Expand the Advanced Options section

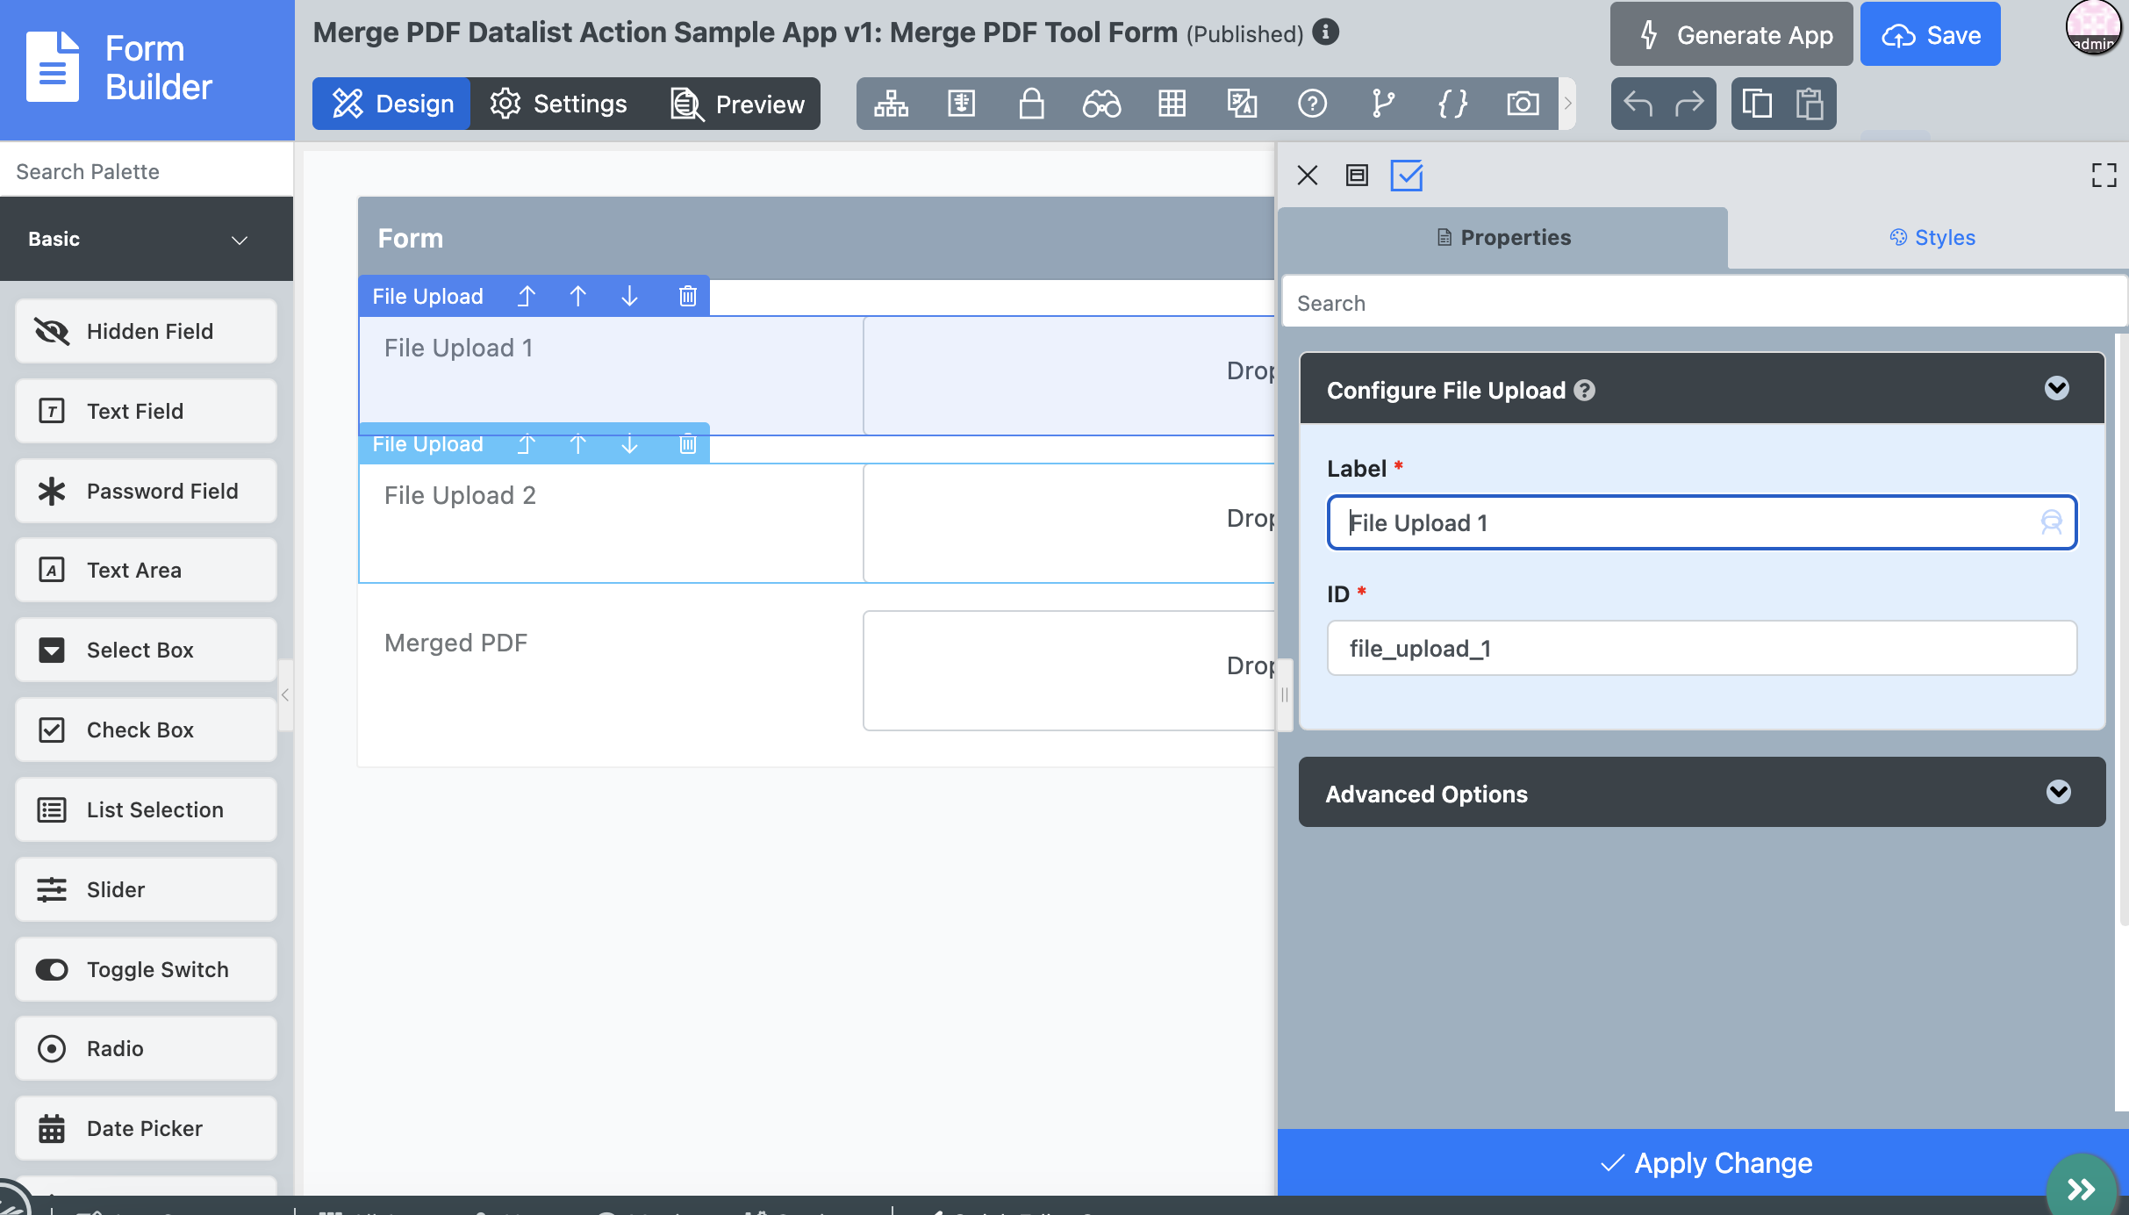click(x=2058, y=792)
